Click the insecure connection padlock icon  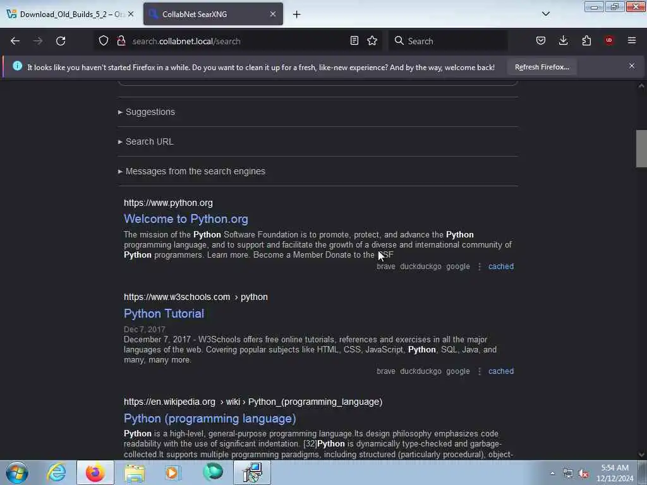point(121,41)
